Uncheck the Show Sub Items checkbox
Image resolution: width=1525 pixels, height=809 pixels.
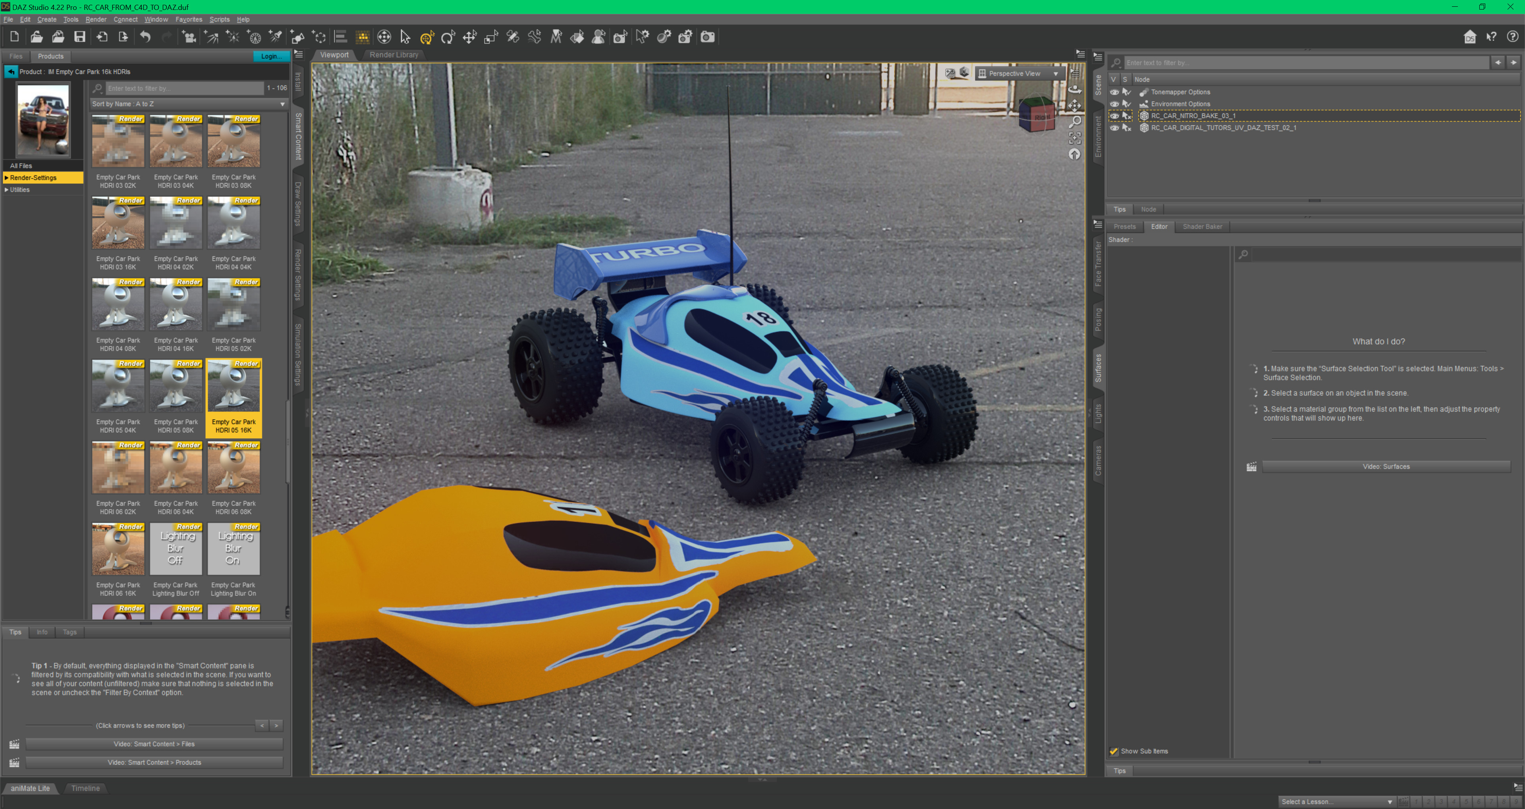coord(1114,751)
